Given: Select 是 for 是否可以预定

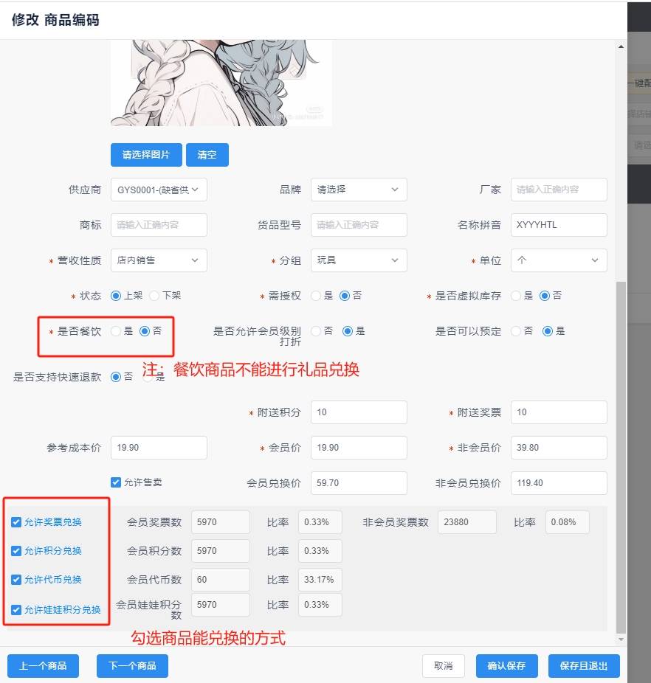Looking at the screenshot, I should 548,331.
